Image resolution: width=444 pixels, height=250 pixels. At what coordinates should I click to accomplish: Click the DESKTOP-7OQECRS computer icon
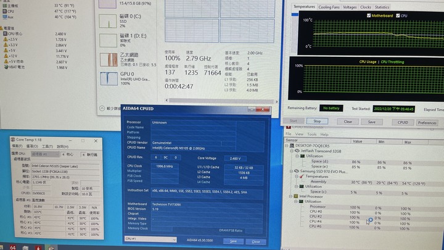click(x=292, y=146)
